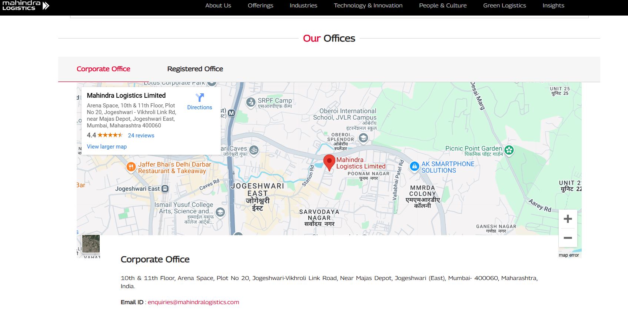This screenshot has width=628, height=320.
Task: Click the SRPF Camp map marker
Action: [251, 102]
